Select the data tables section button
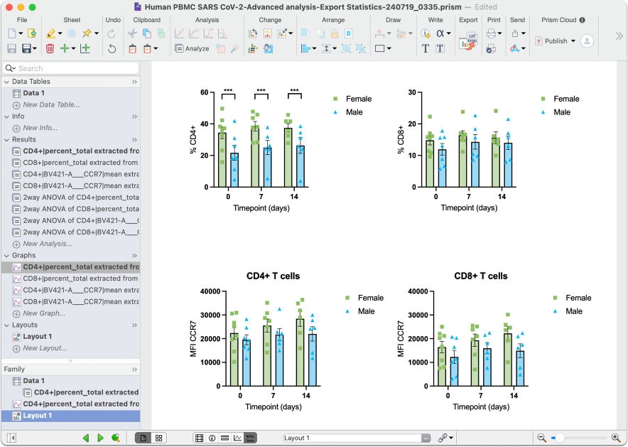628x447 pixels. click(x=199, y=438)
